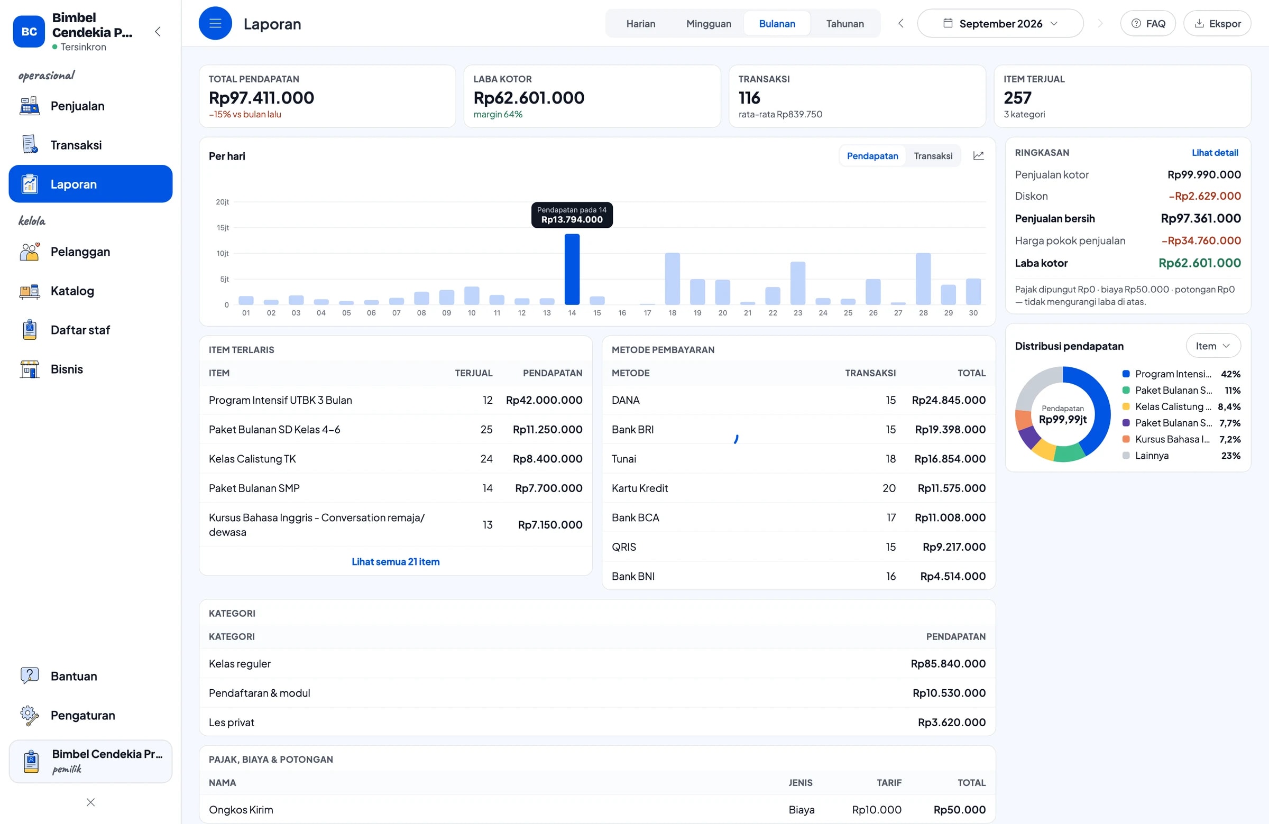Select the Laporan chart icon in sidebar
The height and width of the screenshot is (824, 1269).
(29, 184)
